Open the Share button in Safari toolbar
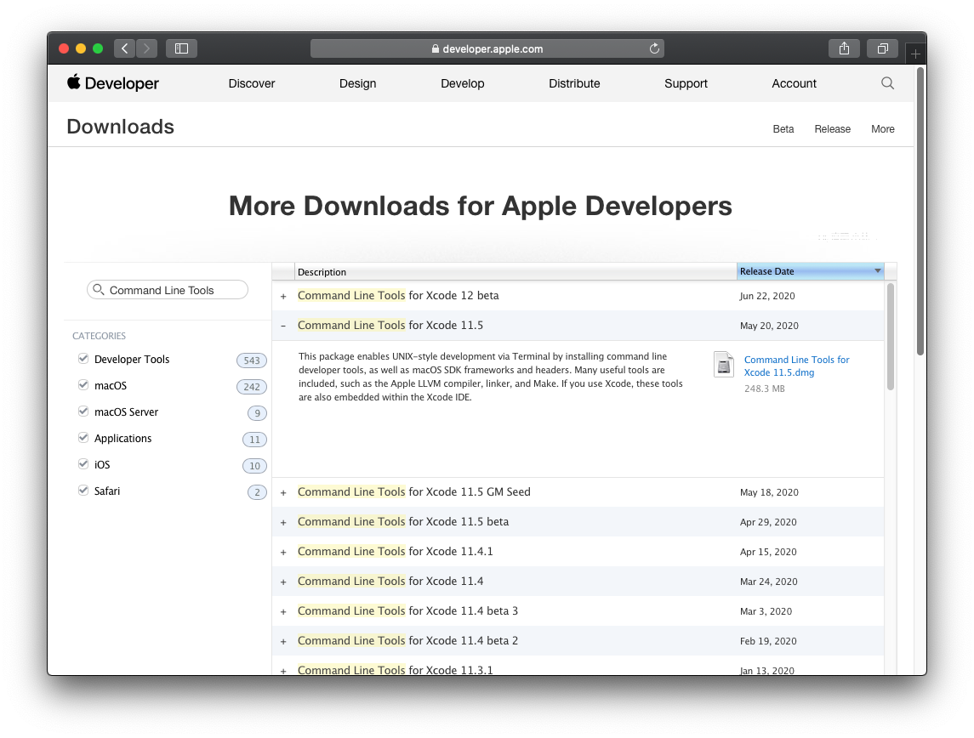The width and height of the screenshot is (974, 738). 844,48
